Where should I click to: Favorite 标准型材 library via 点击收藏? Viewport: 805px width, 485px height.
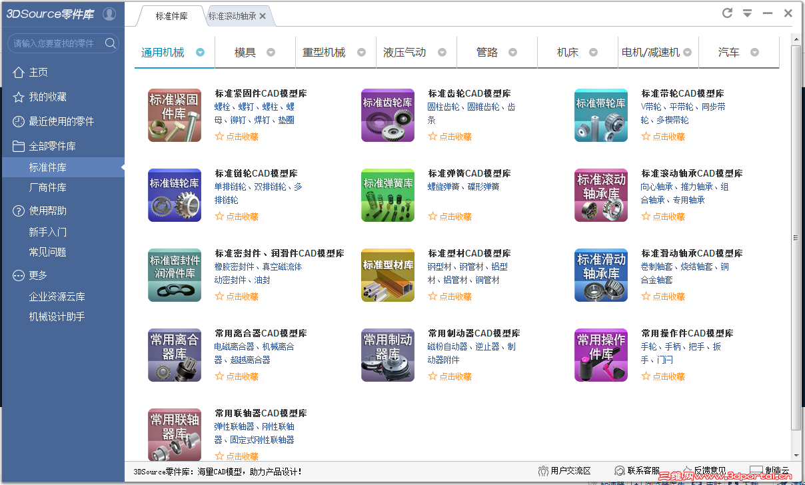pyautogui.click(x=450, y=296)
